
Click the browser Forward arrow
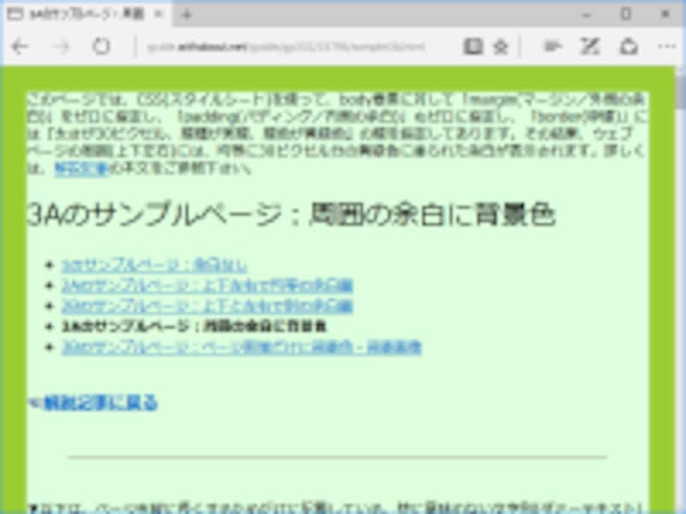[61, 46]
